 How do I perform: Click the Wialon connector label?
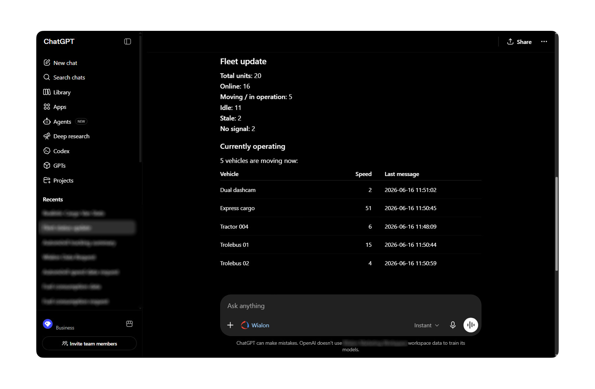tap(260, 325)
